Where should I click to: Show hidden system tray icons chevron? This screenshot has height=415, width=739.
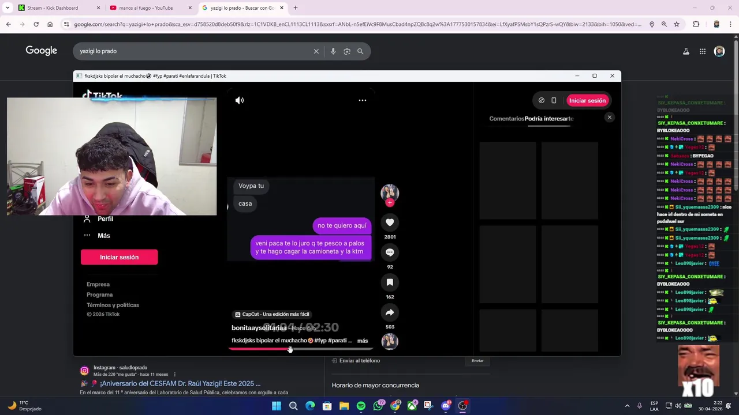627,406
